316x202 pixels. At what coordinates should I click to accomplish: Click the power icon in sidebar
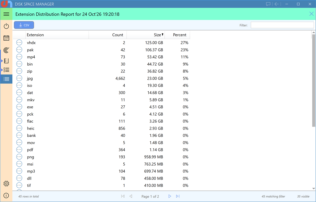point(6,26)
